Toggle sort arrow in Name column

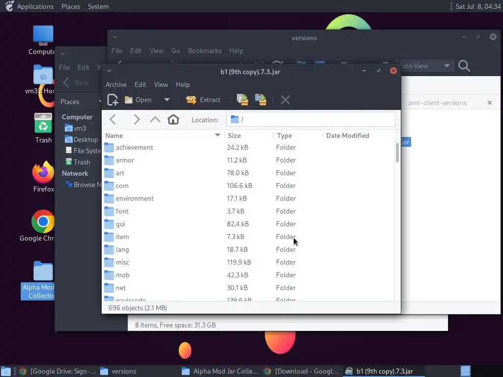(218, 135)
